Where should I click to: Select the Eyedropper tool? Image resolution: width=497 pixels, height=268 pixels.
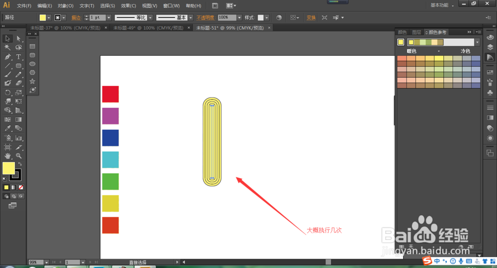pyautogui.click(x=7, y=128)
